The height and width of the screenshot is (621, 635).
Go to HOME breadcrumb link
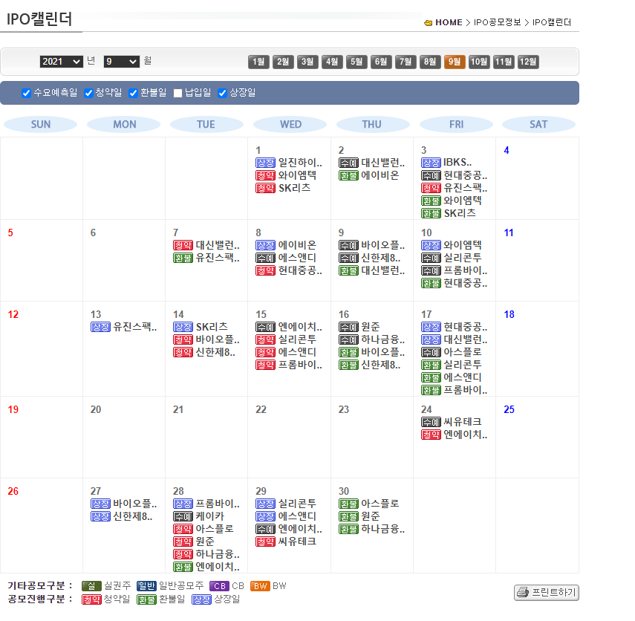[449, 22]
